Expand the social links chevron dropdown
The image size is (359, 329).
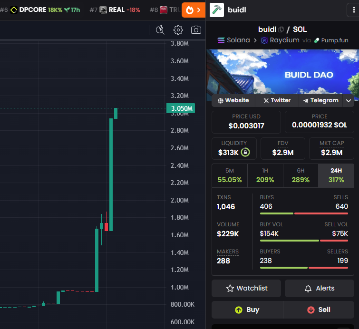point(349,100)
